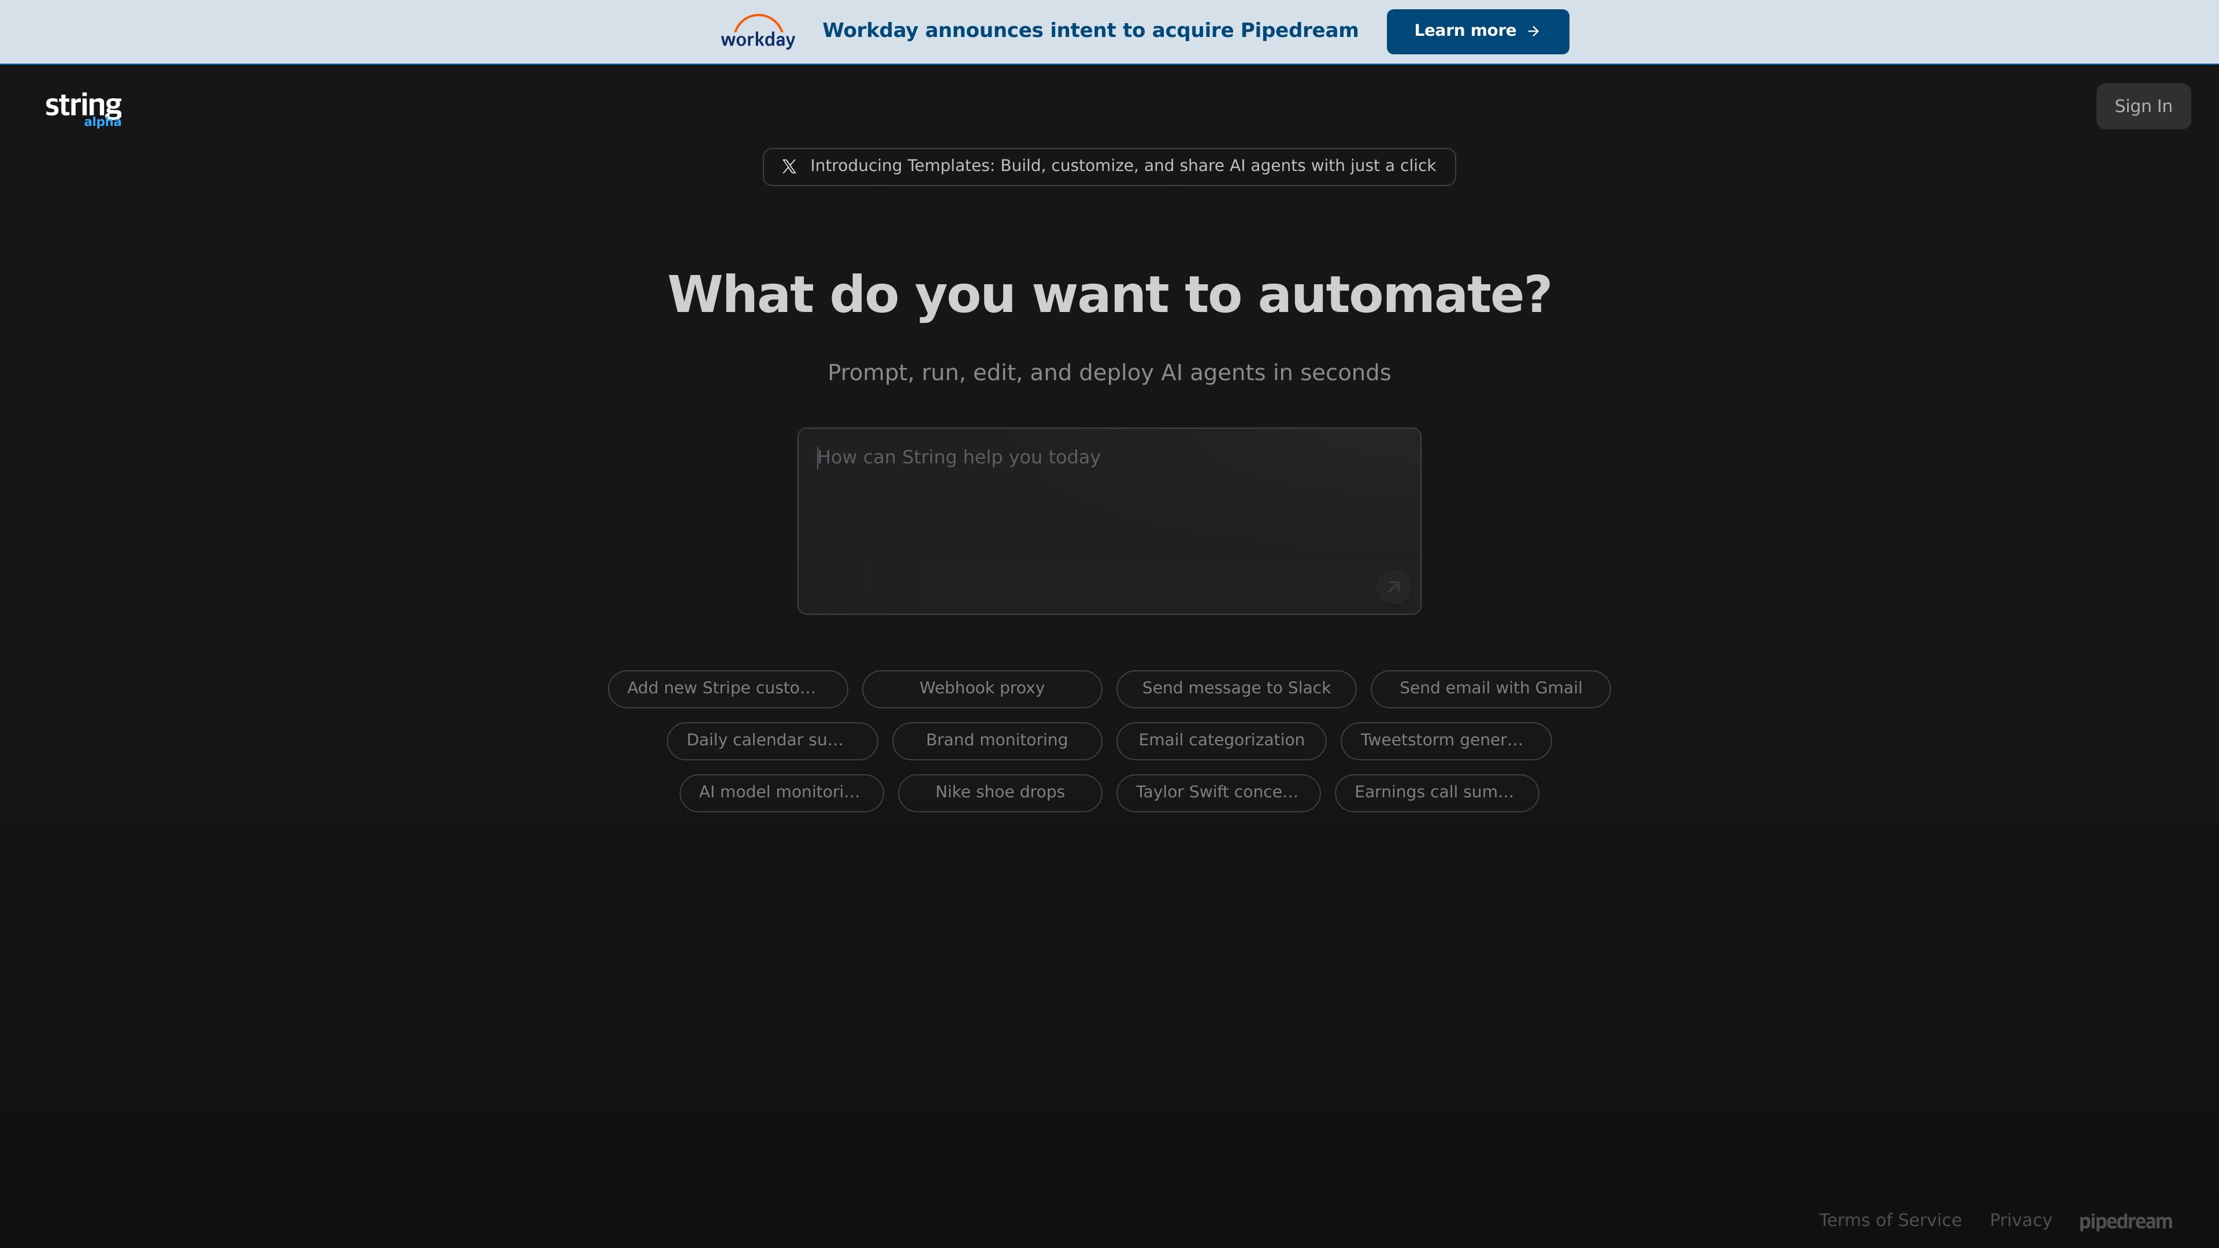The height and width of the screenshot is (1248, 2219).
Task: Select the 'Add new Stripe custo…' suggestion
Action: click(728, 689)
